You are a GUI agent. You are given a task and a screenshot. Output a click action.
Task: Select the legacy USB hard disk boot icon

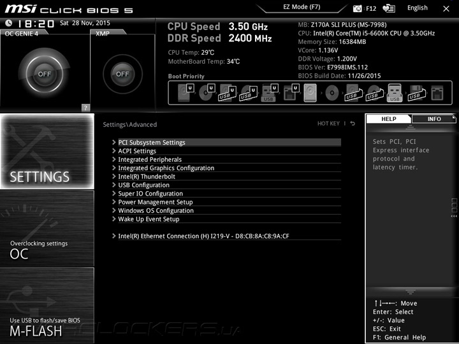click(354, 93)
